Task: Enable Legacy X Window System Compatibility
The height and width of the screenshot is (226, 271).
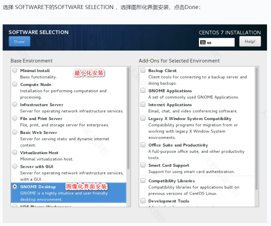Action: (x=143, y=118)
